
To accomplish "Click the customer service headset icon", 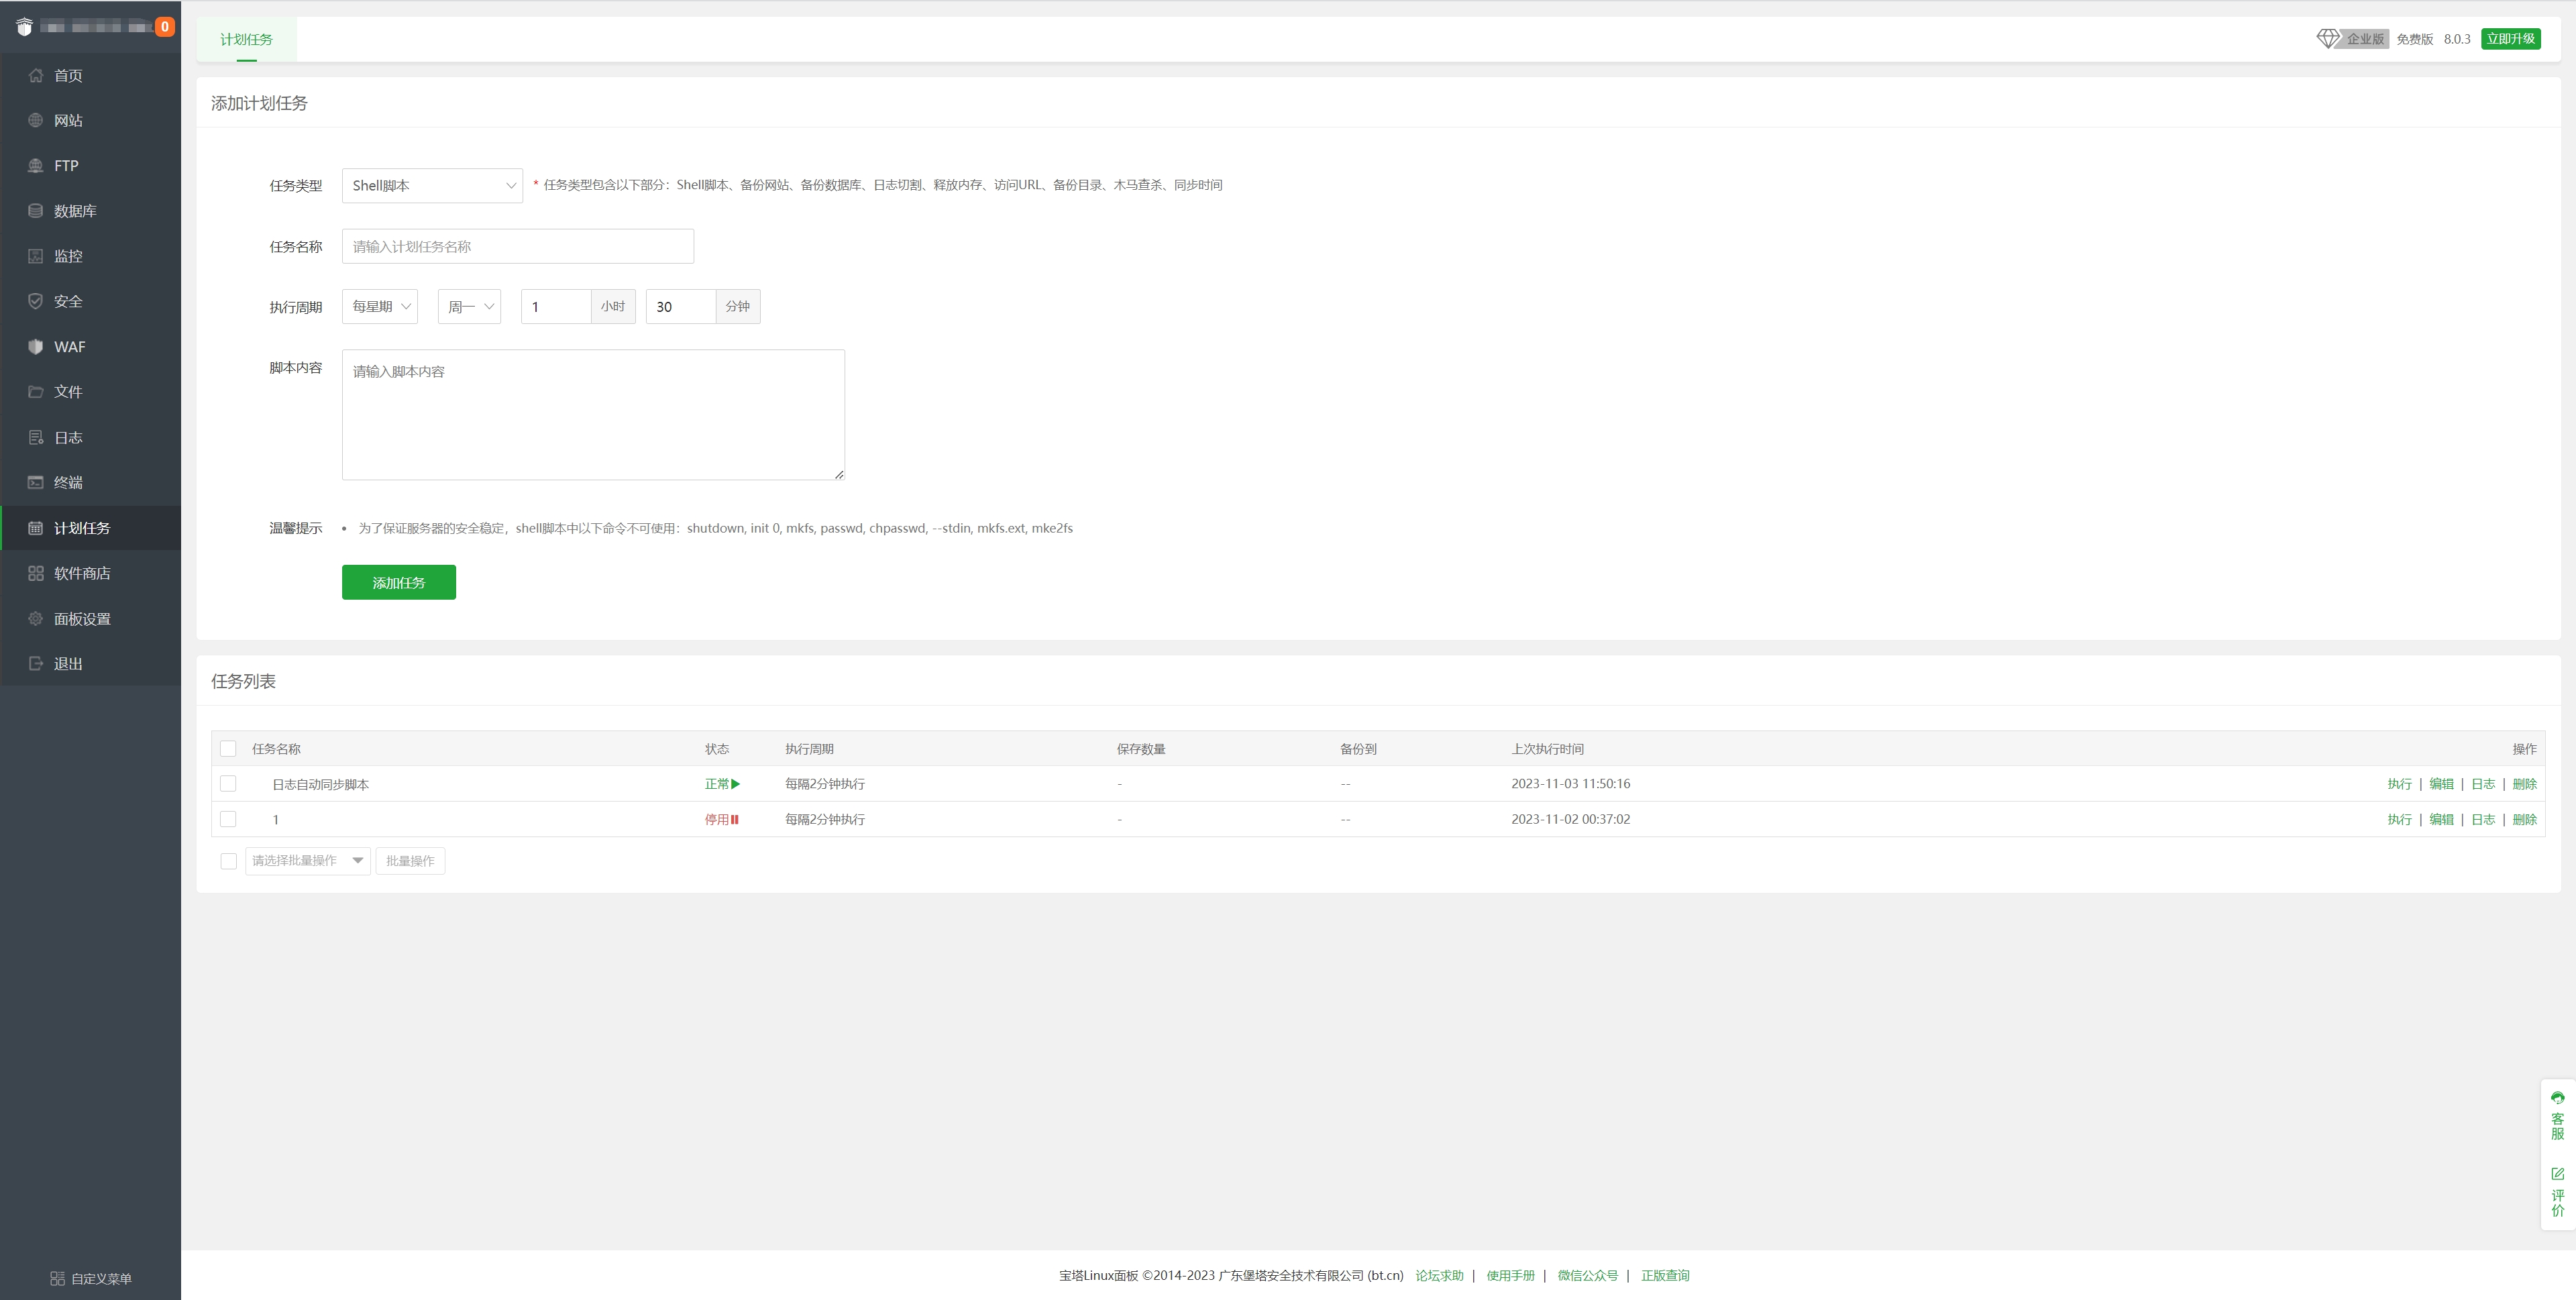I will tap(2557, 1098).
